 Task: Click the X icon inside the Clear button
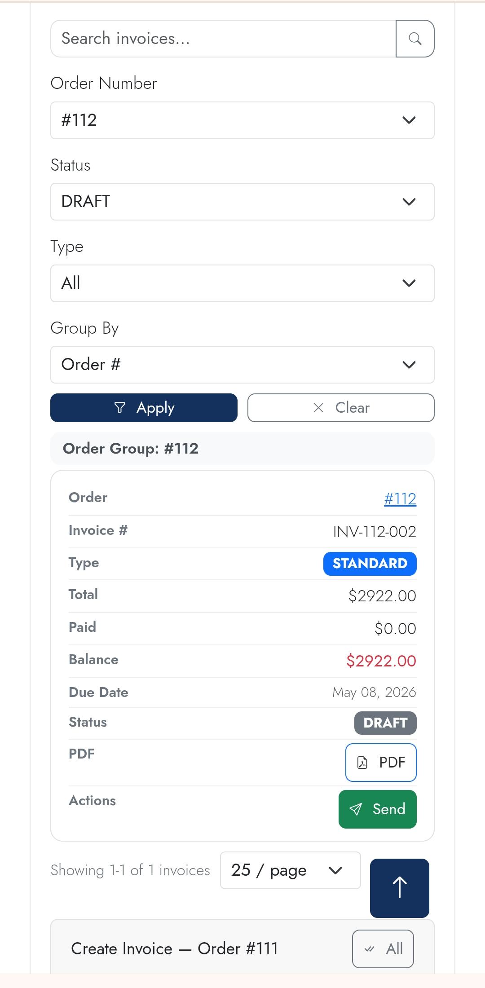(x=318, y=408)
